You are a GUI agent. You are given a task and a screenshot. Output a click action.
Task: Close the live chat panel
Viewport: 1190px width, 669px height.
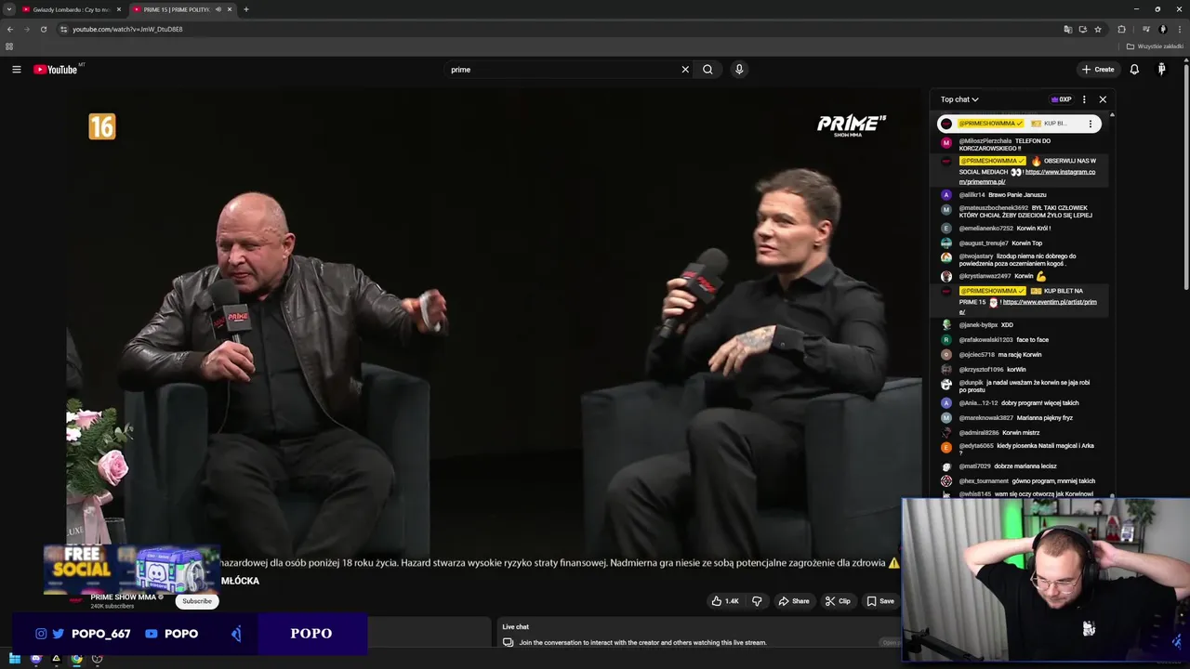(1103, 99)
